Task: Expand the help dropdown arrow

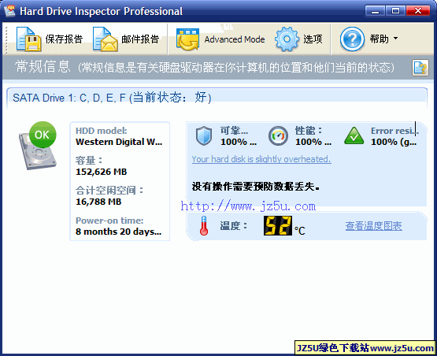Action: (x=395, y=38)
